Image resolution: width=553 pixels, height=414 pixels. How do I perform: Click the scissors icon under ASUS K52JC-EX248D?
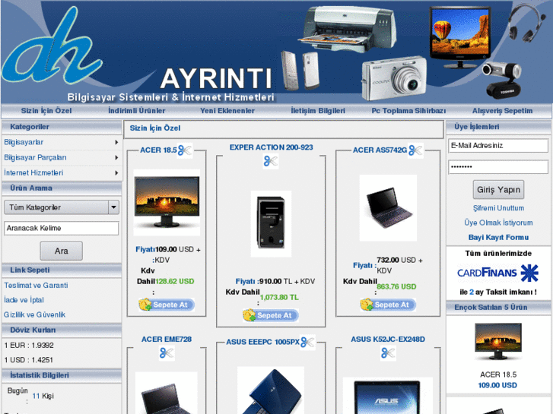tap(388, 353)
